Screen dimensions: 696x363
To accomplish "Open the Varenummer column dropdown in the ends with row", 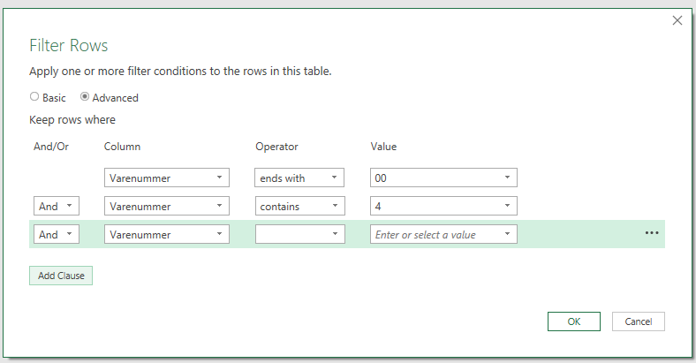I will pyautogui.click(x=166, y=178).
